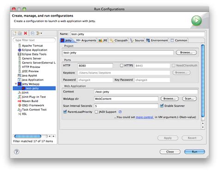Select Generic Server(External L entry
Screen dimensions: 219x172
click(37, 63)
